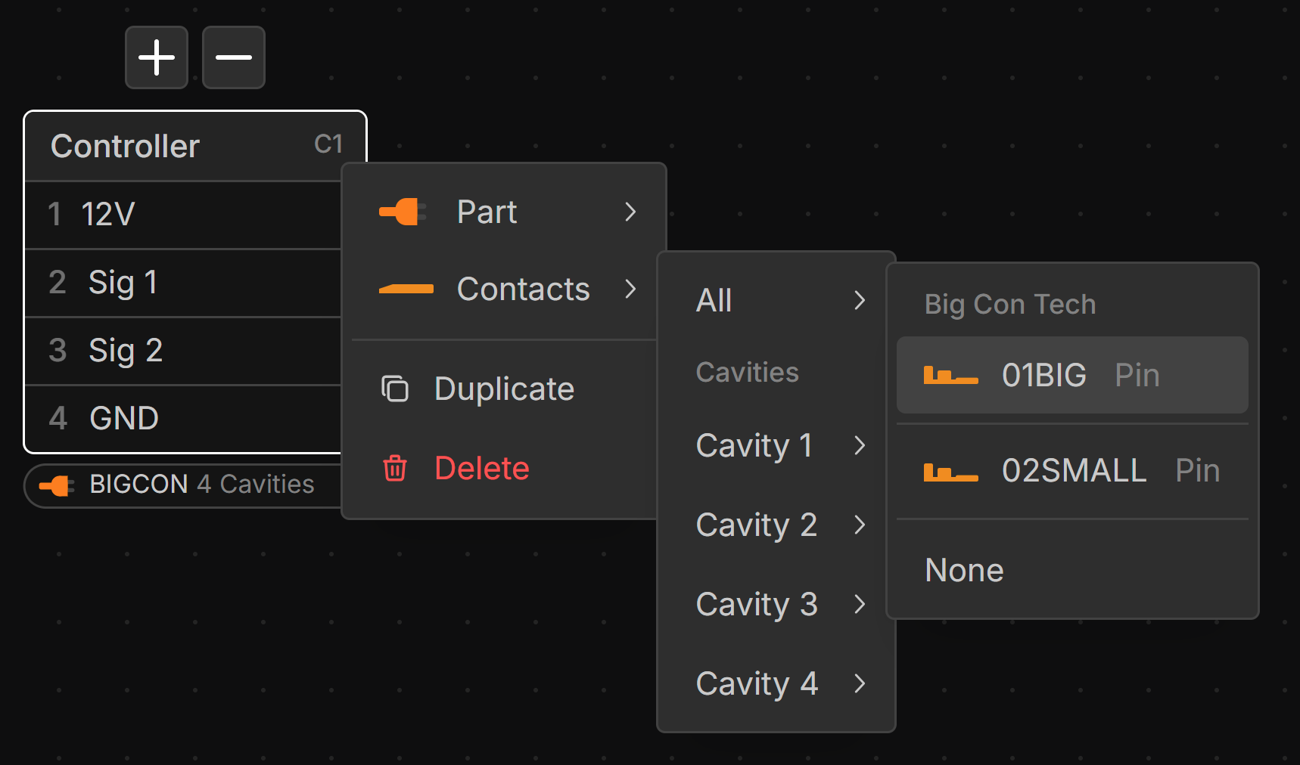Viewport: 1300px width, 765px height.
Task: Click the Duplicate copy icon
Action: click(395, 389)
